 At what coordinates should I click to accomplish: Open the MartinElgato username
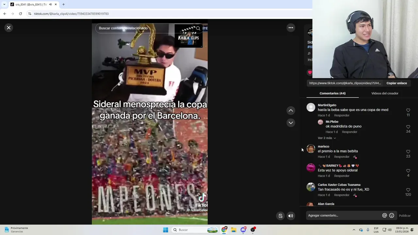327,105
